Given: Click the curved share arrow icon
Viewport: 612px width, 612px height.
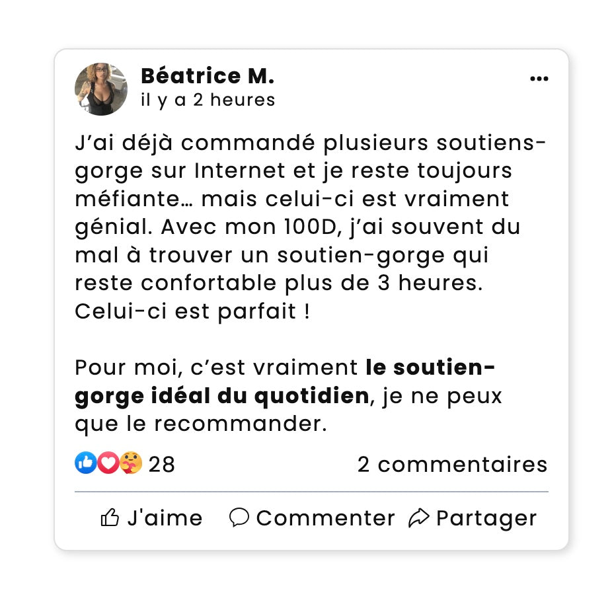Looking at the screenshot, I should tap(419, 518).
